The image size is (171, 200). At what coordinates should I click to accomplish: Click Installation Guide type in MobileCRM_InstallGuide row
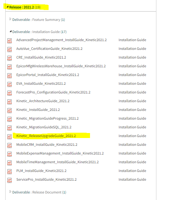pos(132,145)
